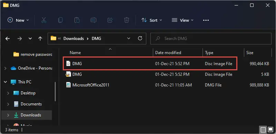Click the Share icon in toolbar
The width and height of the screenshot is (276, 134).
tap(110, 20)
